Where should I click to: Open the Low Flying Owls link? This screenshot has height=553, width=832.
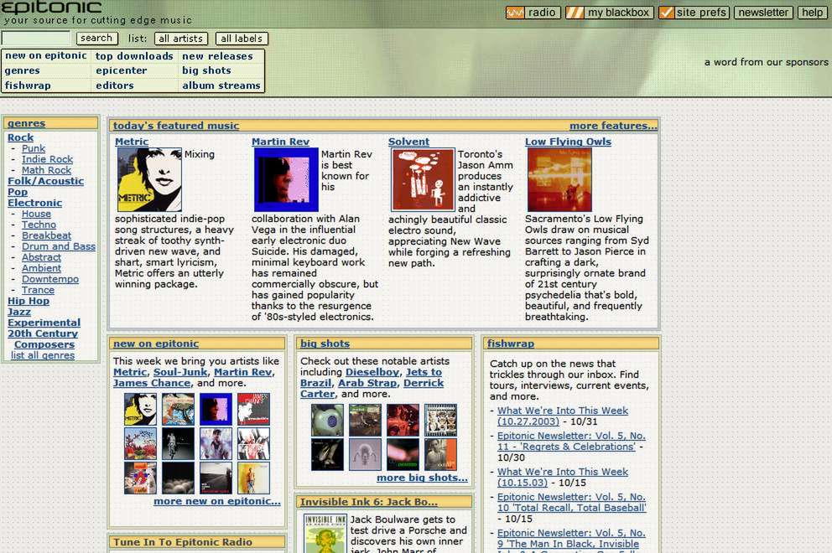pos(568,142)
